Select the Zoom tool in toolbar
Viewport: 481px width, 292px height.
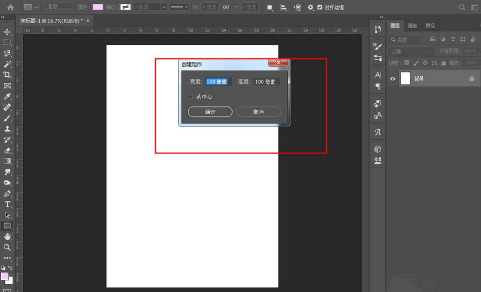(7, 247)
